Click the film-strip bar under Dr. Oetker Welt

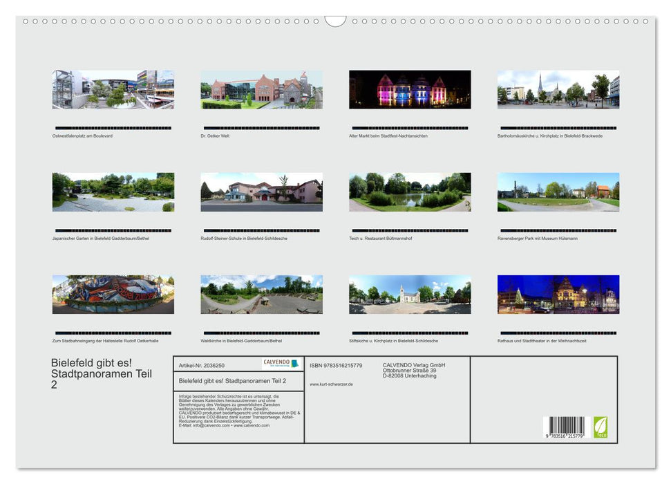261,127
